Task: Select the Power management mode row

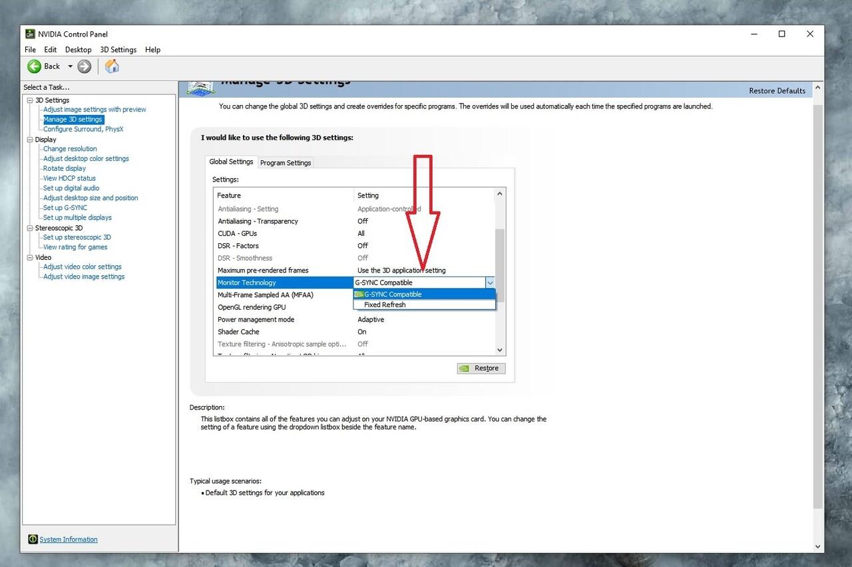Action: pyautogui.click(x=256, y=320)
